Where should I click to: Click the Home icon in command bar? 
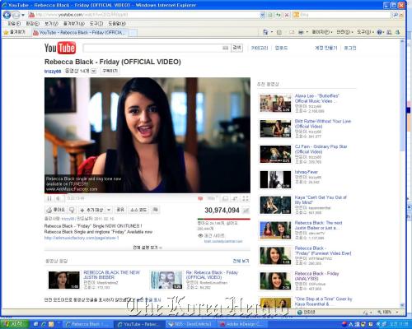(265, 32)
